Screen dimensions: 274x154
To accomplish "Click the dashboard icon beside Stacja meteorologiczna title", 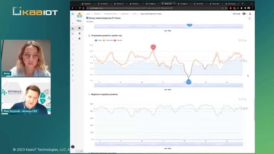I will pos(87,18).
